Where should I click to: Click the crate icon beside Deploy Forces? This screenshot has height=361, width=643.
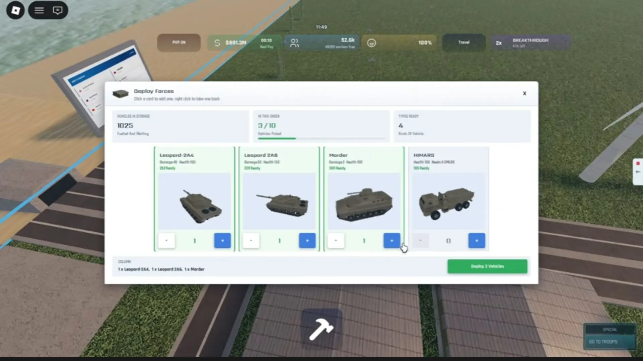[x=120, y=94]
